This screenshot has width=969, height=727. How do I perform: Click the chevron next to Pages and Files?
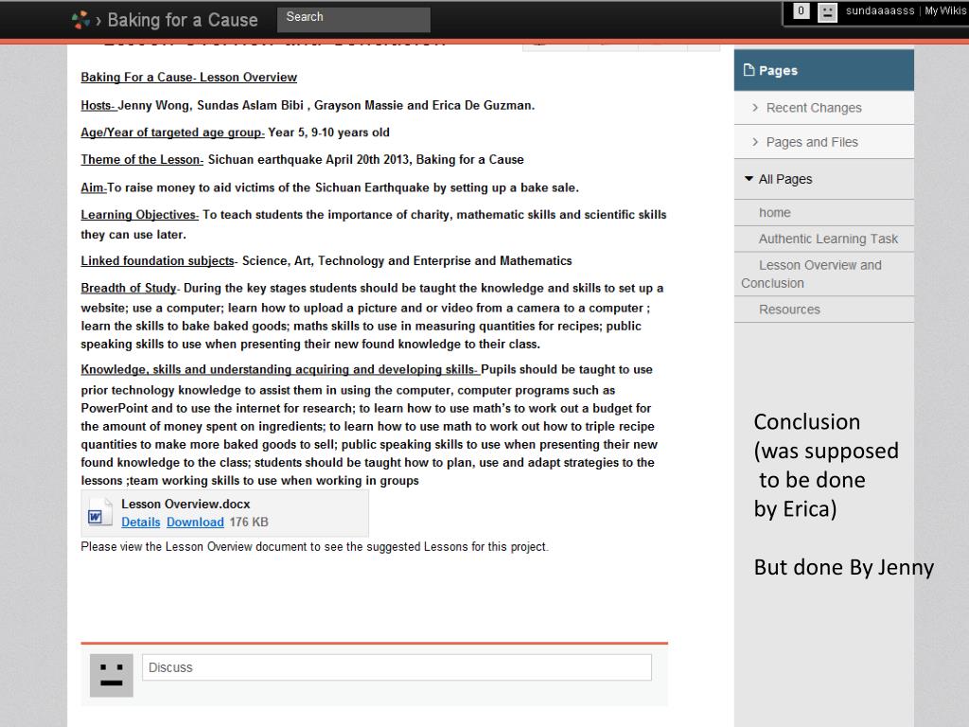[754, 142]
